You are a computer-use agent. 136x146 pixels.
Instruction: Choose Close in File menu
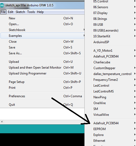coord(43,42)
